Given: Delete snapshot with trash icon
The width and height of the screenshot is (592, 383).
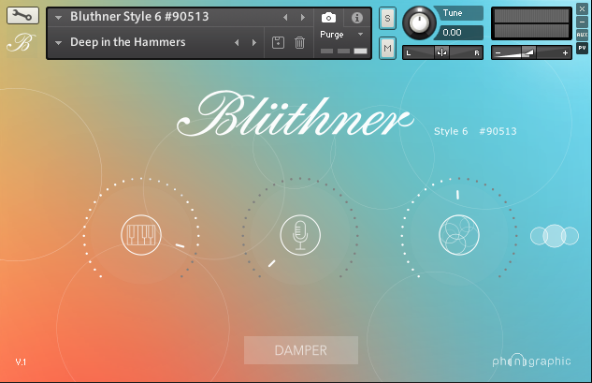Looking at the screenshot, I should click(299, 42).
